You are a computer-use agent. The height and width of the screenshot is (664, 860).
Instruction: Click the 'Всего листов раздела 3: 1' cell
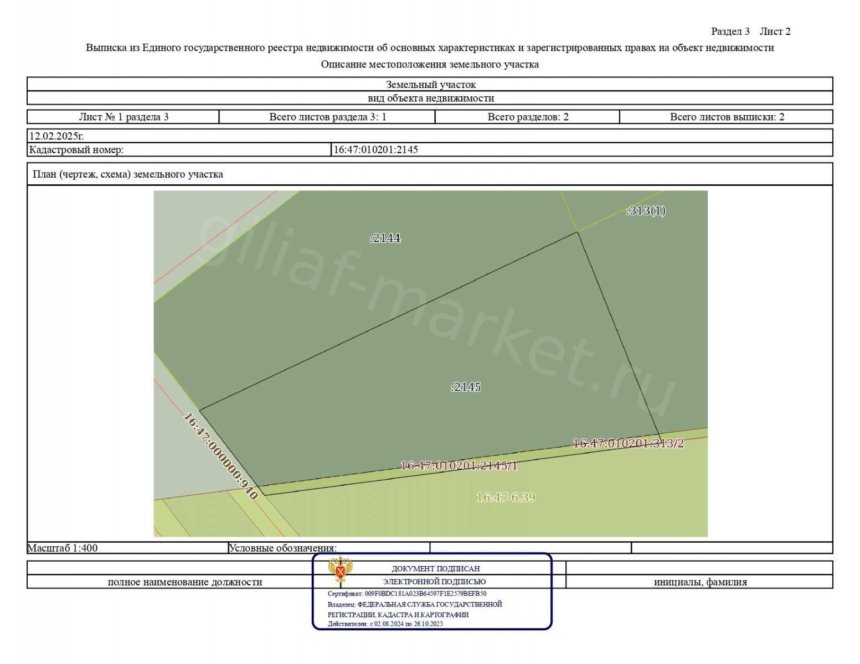(x=327, y=117)
